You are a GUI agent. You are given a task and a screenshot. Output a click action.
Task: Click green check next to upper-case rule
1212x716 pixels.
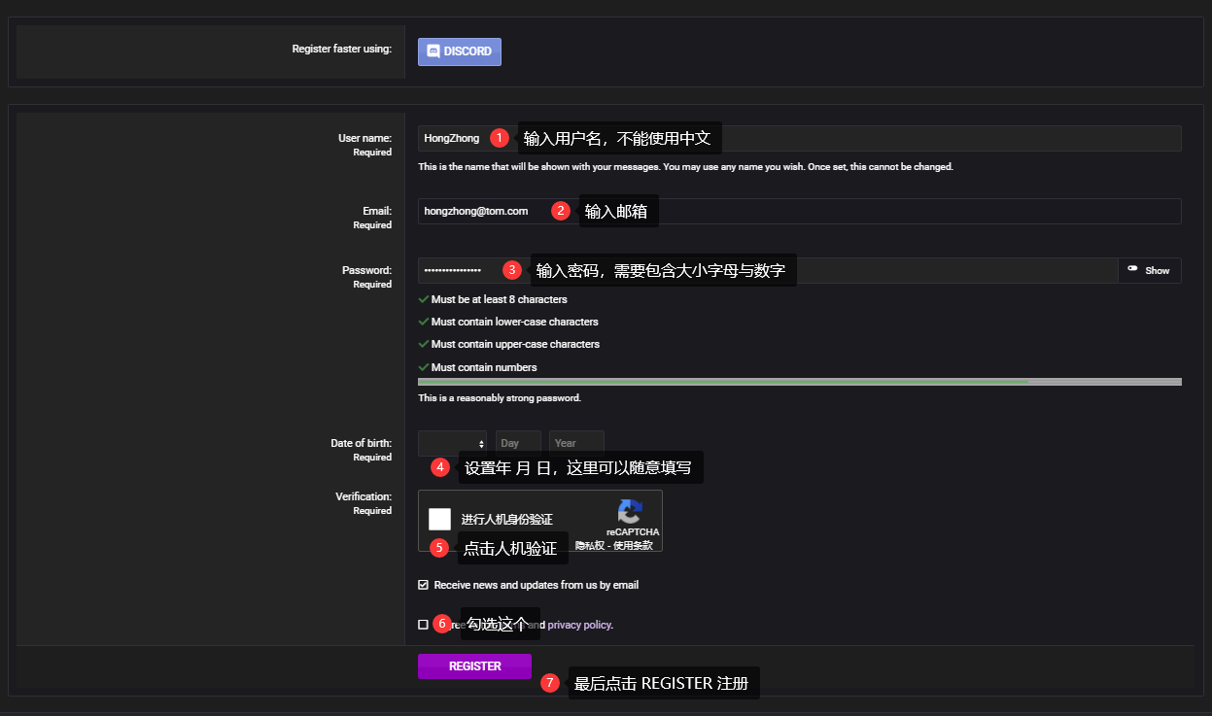[423, 344]
